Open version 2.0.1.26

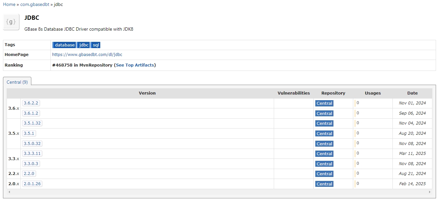coord(32,184)
